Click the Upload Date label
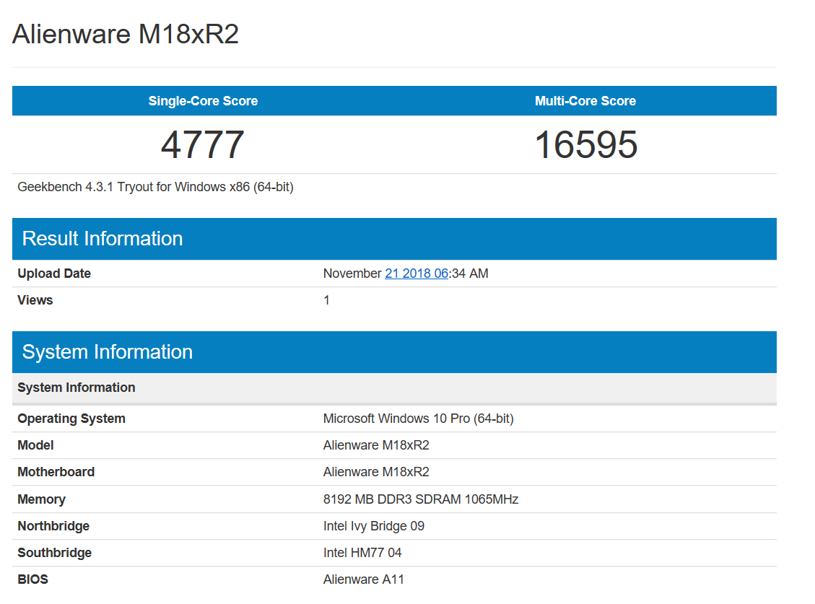Screen dimensions: 815x604 54,273
